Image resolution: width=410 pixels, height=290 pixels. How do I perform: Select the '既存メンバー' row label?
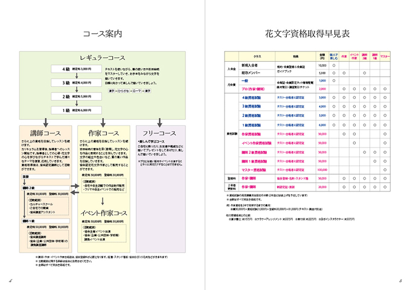[x=251, y=73]
